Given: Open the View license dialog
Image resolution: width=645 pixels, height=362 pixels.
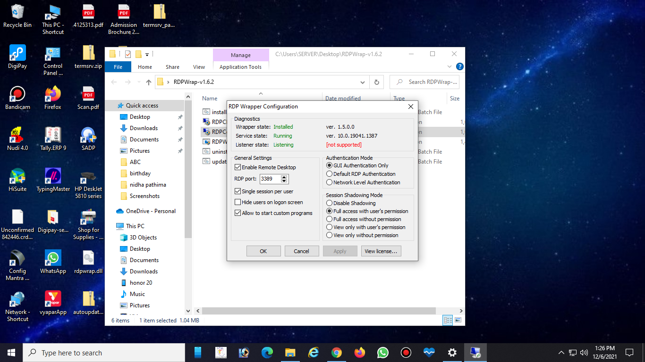Looking at the screenshot, I should click(381, 251).
